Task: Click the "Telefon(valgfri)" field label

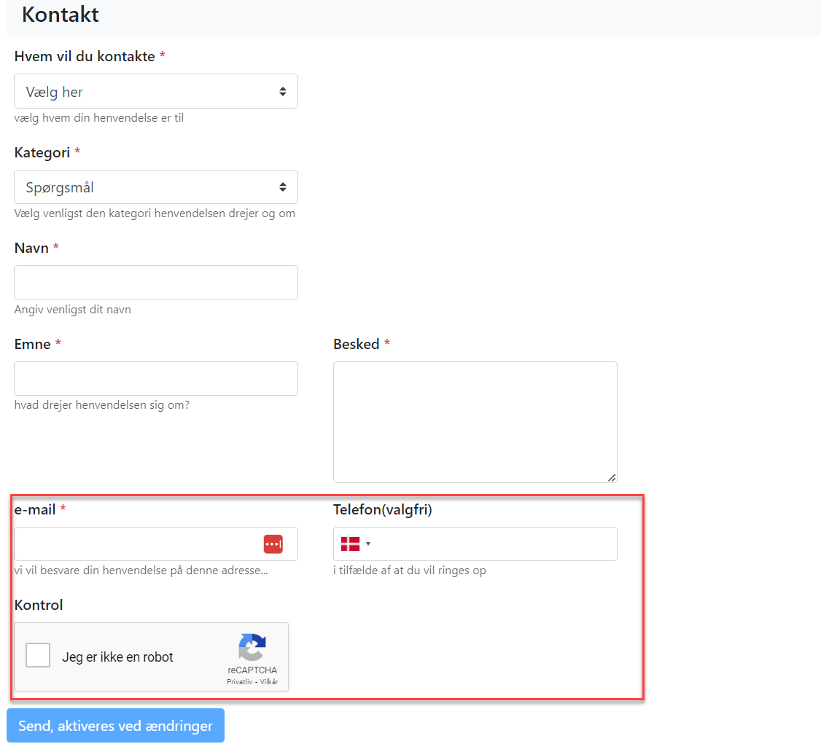Action: pos(383,510)
